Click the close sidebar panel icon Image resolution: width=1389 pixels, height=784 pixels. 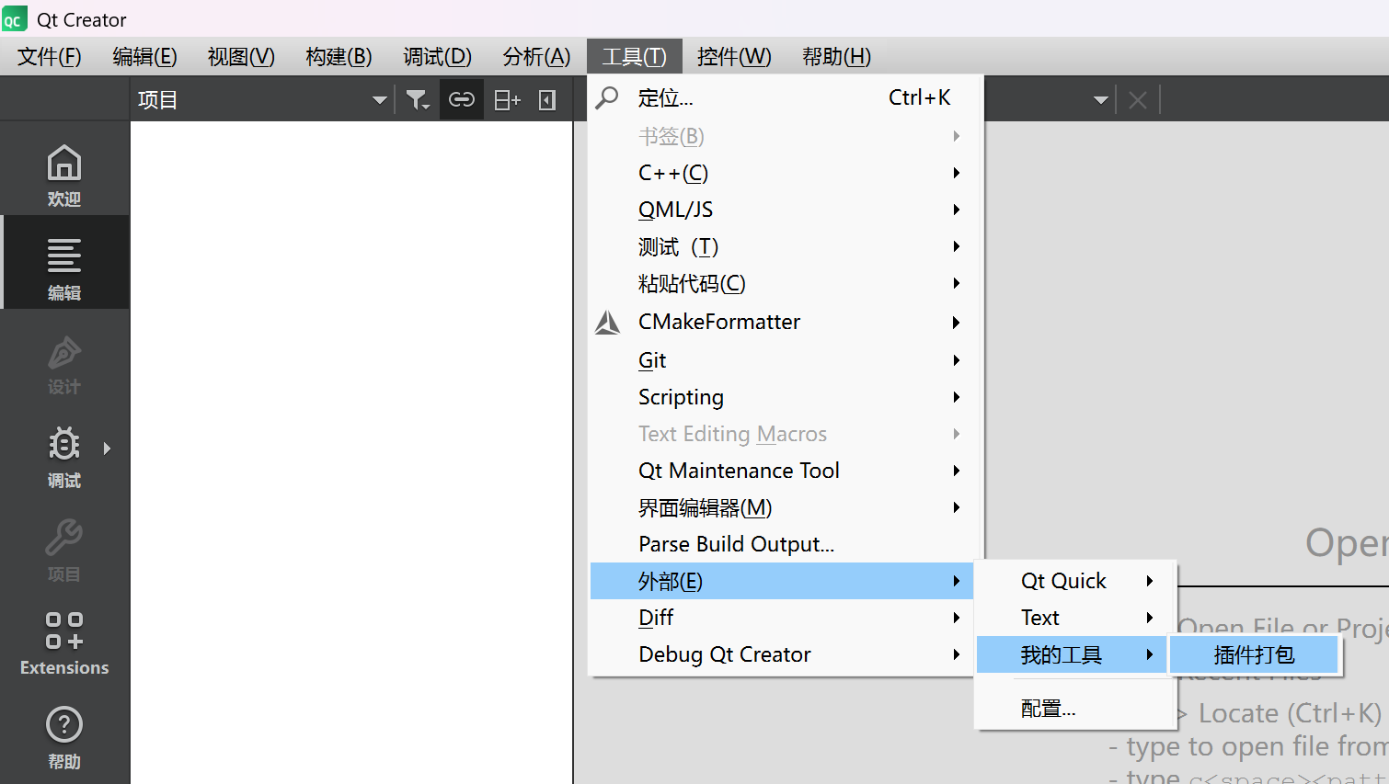547,99
